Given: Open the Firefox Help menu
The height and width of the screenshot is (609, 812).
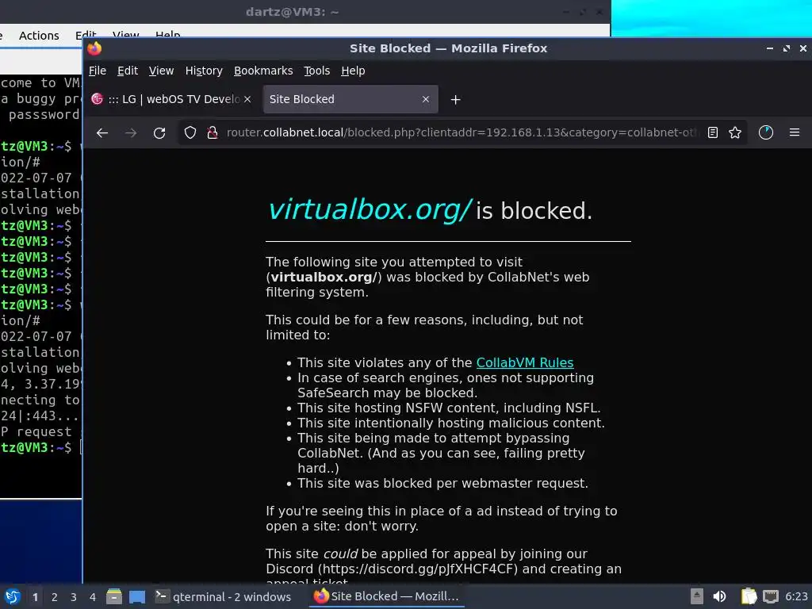Looking at the screenshot, I should click(x=353, y=71).
